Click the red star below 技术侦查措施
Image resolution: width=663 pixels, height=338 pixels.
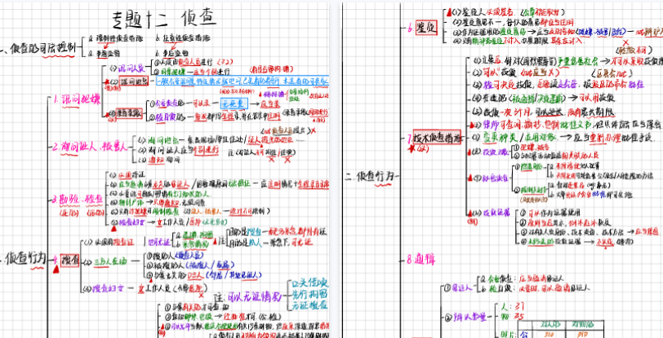(x=410, y=148)
